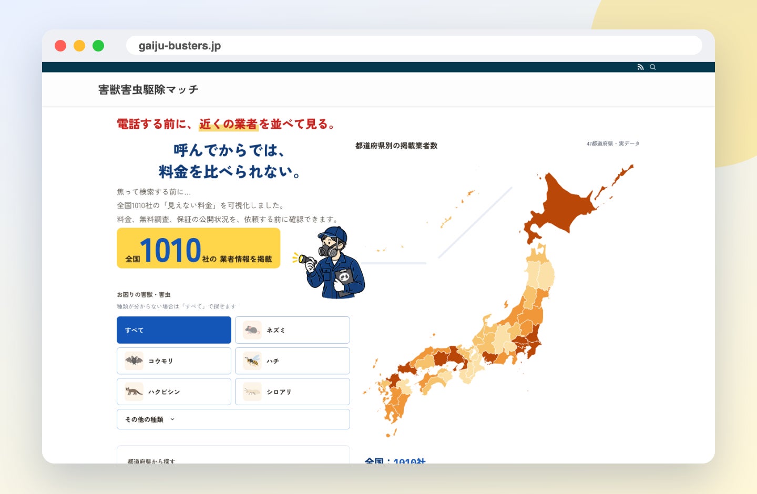Click the termite icon for シロアリ
This screenshot has width=757, height=494.
click(x=252, y=392)
